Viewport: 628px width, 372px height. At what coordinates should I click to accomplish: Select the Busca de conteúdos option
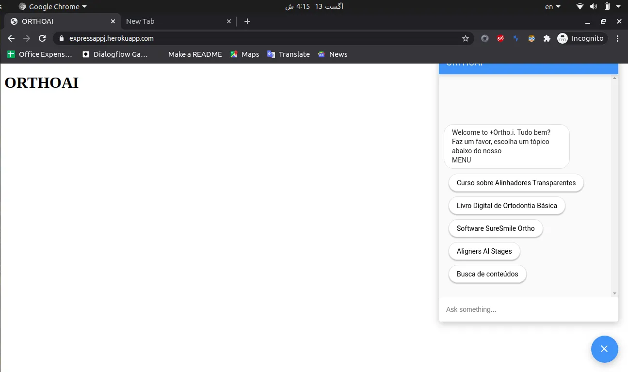click(x=487, y=274)
